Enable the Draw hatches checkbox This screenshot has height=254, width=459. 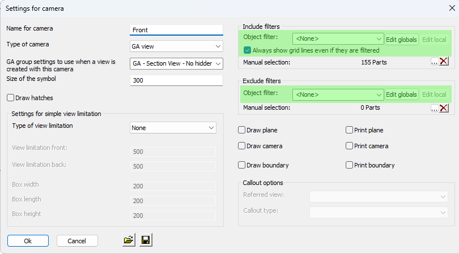point(11,98)
